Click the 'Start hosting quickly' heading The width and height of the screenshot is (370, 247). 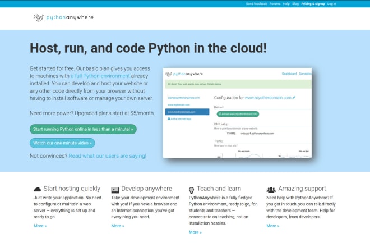(x=72, y=189)
